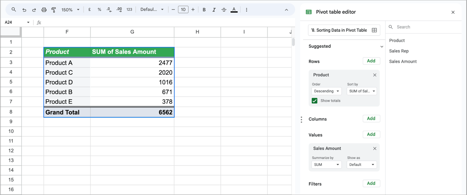Select the cell with value 6562
This screenshot has width=467, height=195.
pos(132,112)
